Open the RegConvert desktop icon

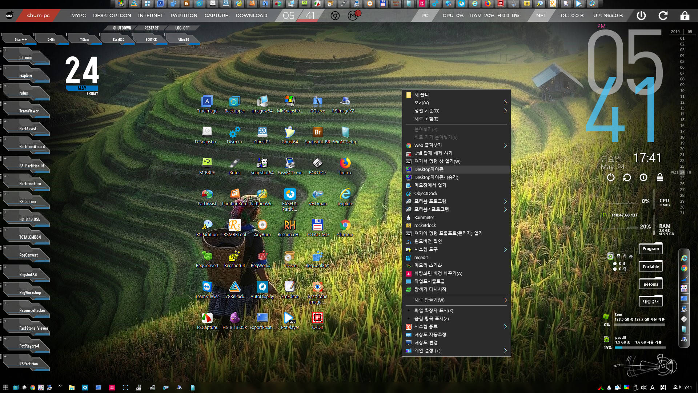coord(207,259)
